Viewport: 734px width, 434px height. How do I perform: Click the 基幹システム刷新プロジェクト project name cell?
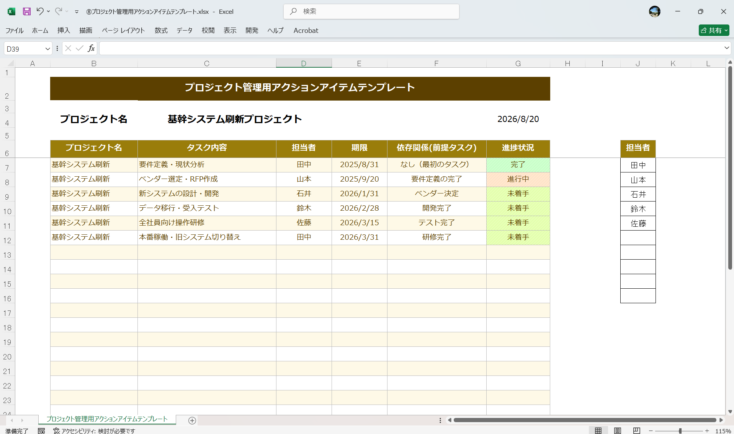[235, 119]
